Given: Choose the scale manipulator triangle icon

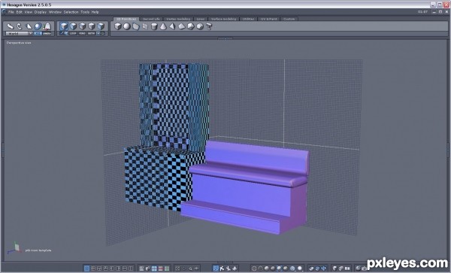Looking at the screenshot, I should (x=29, y=26).
